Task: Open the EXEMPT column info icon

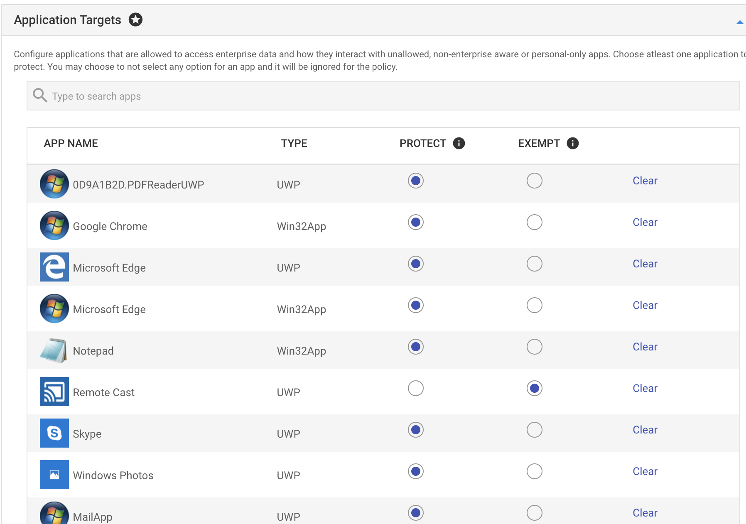Action: pyautogui.click(x=572, y=143)
